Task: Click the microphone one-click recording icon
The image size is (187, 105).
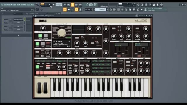Action: (x=146, y=5)
